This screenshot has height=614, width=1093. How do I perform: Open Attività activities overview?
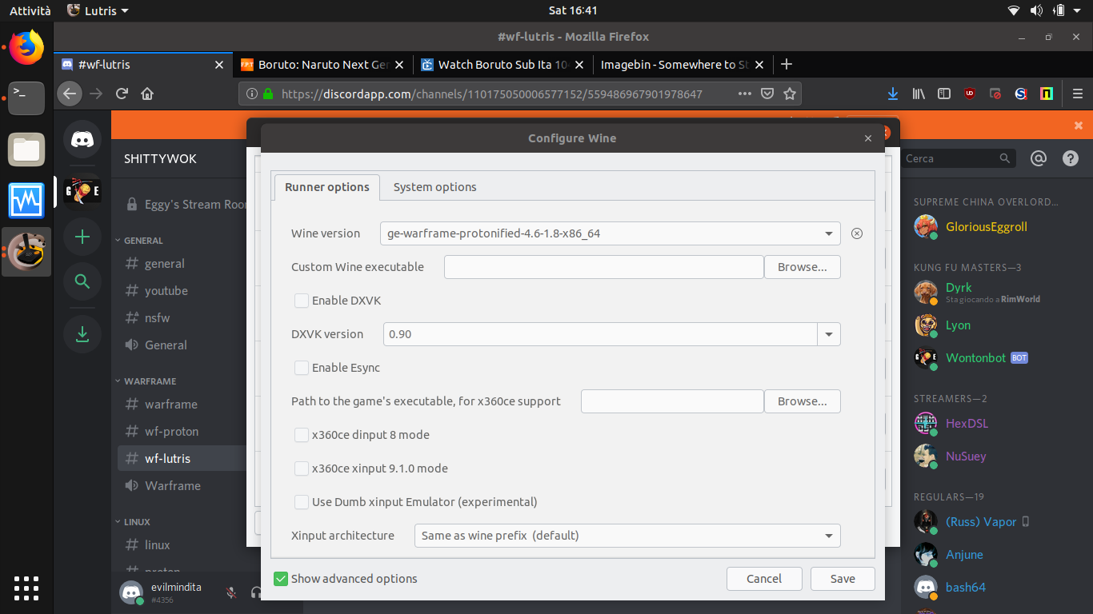30,10
